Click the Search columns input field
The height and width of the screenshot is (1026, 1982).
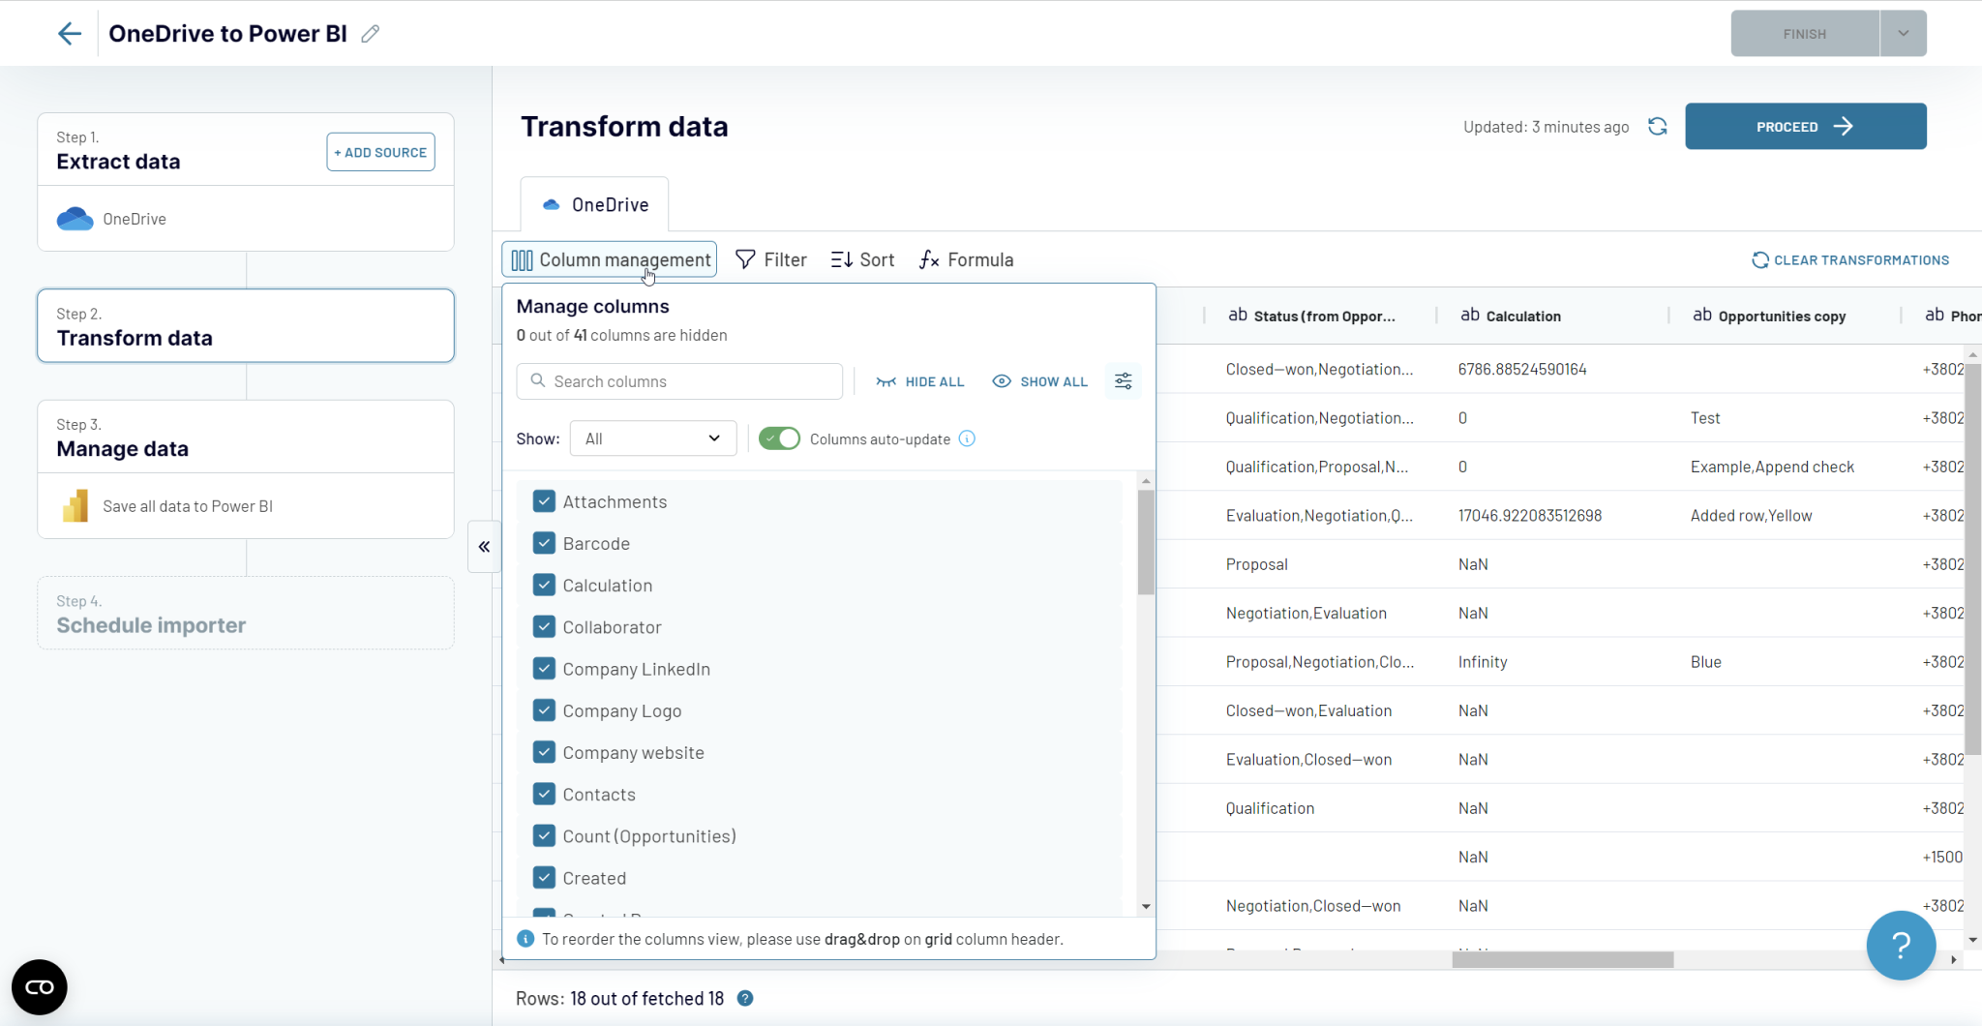coord(679,380)
